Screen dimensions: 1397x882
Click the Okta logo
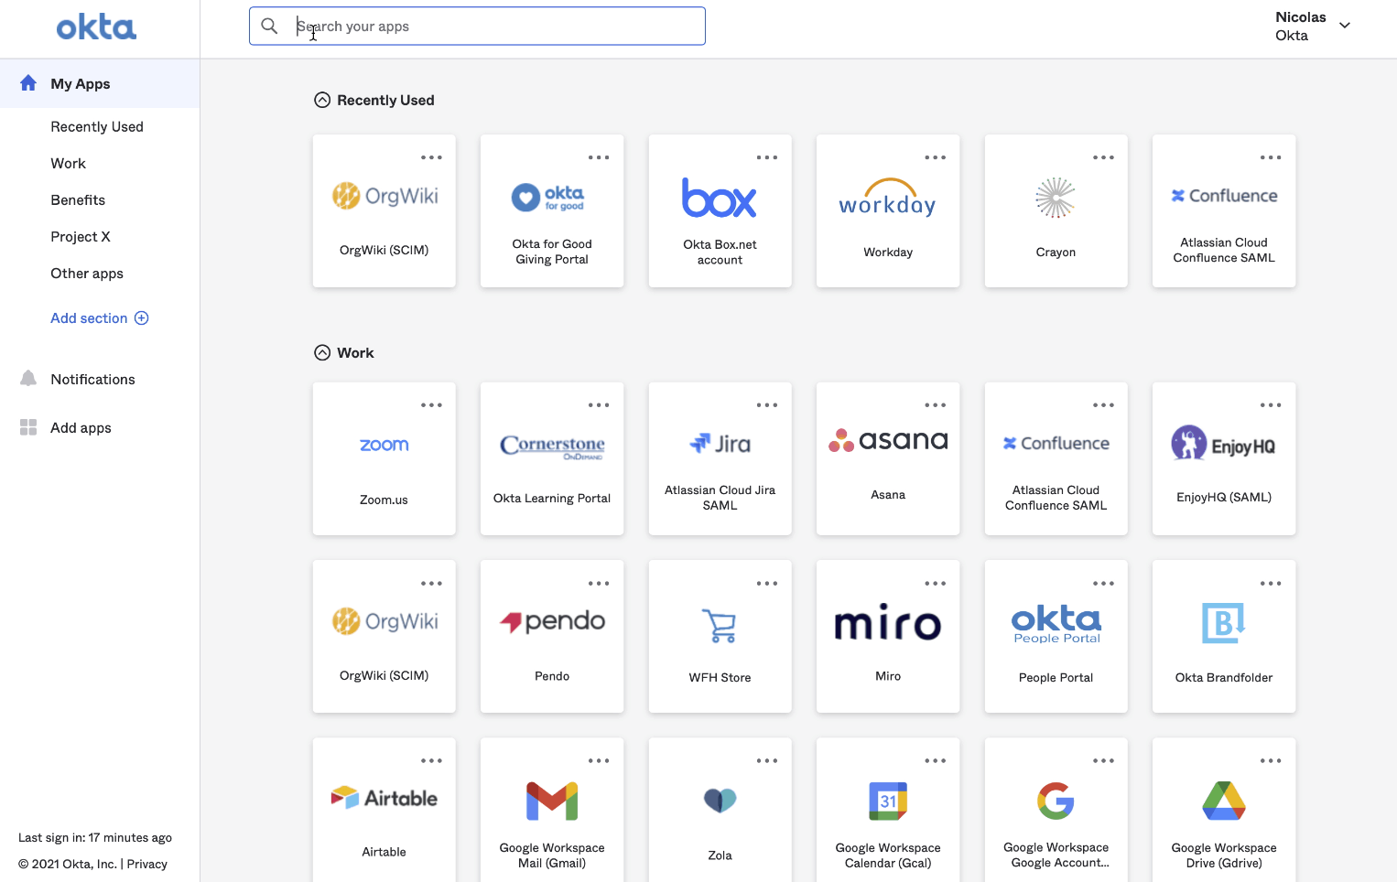click(96, 27)
